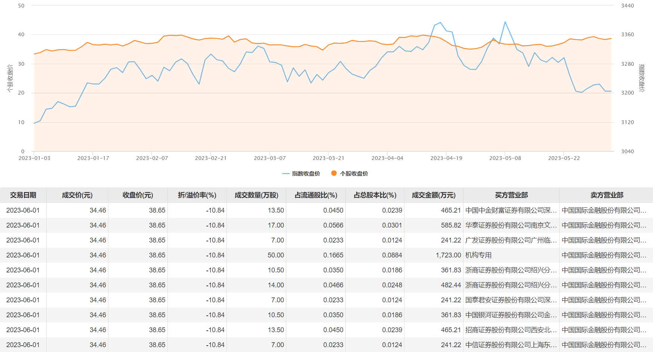
Task: Toggle the 指数收盘价 legend line marker
Action: [x=286, y=174]
